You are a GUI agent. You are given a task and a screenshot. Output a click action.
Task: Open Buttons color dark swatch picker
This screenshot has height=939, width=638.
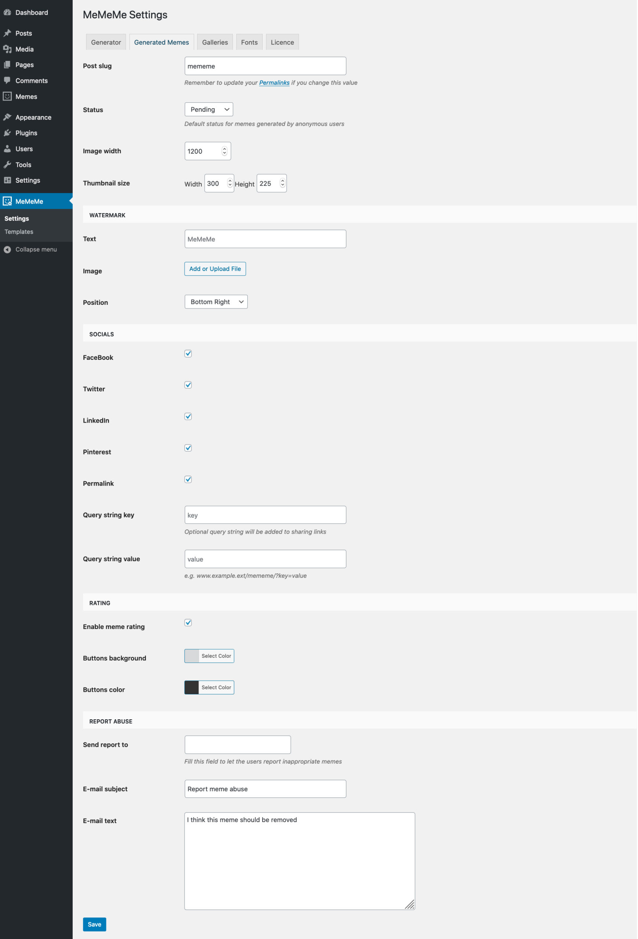192,688
